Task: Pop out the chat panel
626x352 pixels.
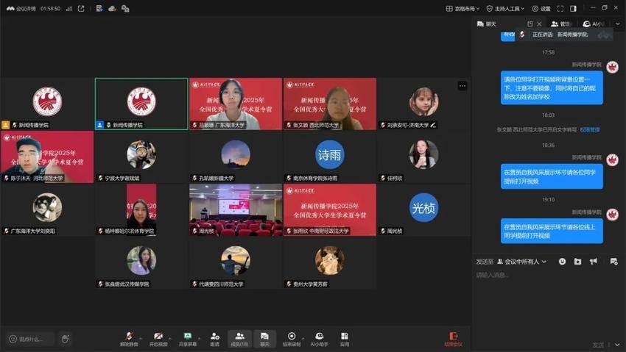Action: tap(530, 24)
